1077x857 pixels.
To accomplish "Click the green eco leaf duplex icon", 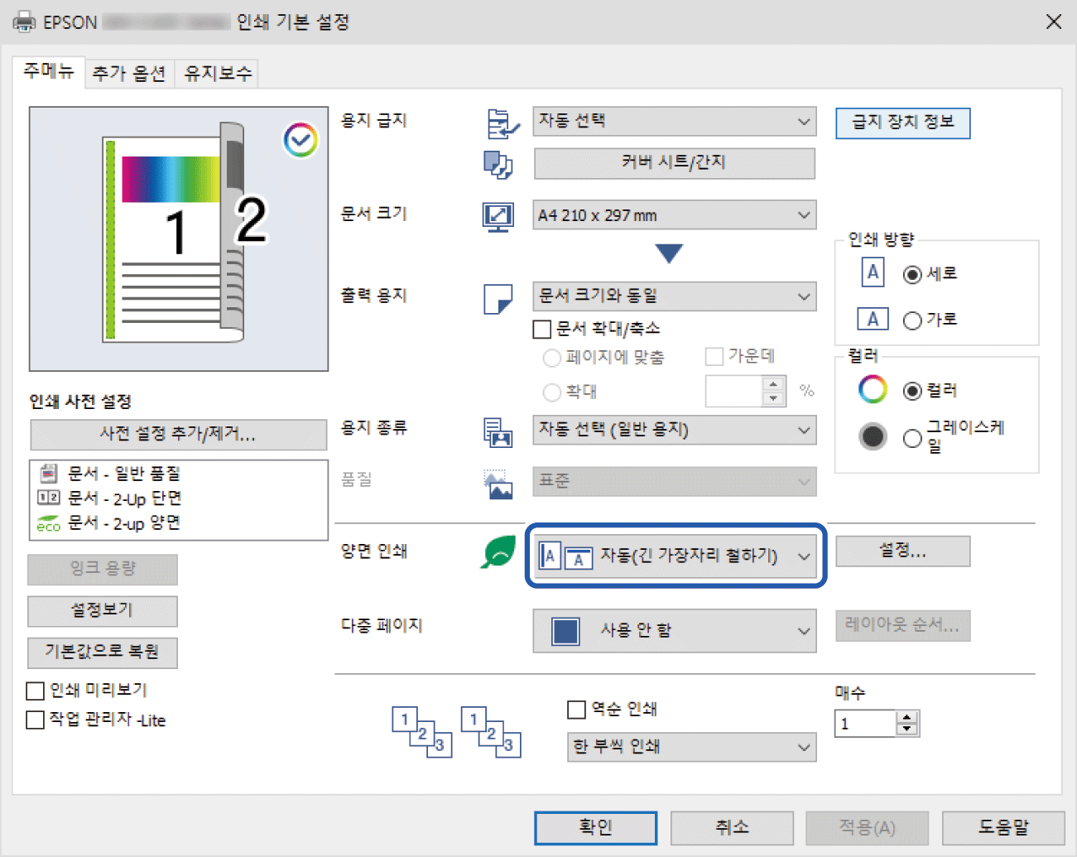I will coord(498,552).
